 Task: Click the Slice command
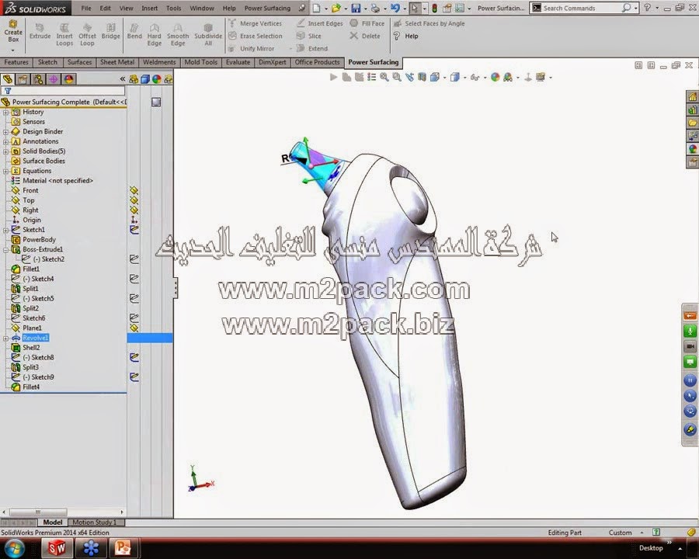[x=309, y=36]
